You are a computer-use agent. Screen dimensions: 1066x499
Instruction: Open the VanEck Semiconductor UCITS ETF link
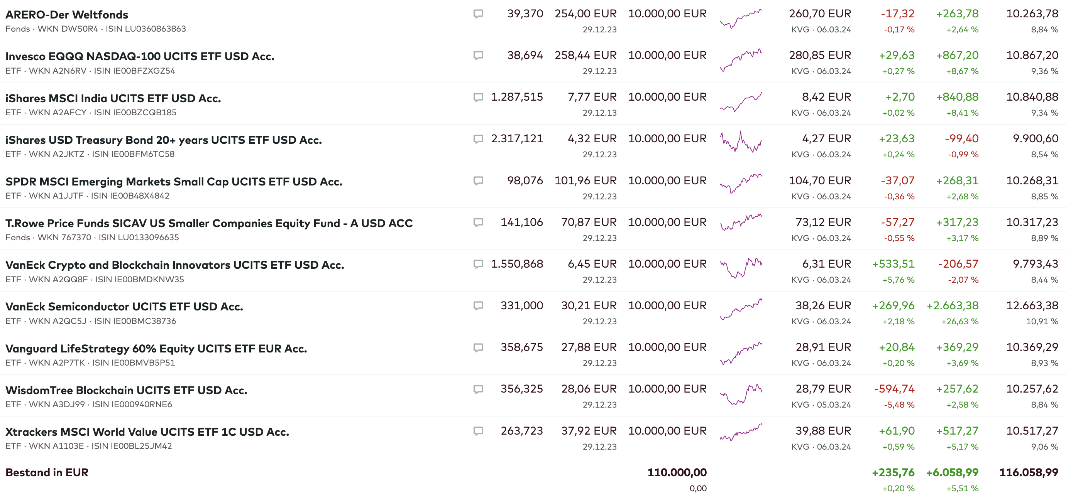click(124, 307)
